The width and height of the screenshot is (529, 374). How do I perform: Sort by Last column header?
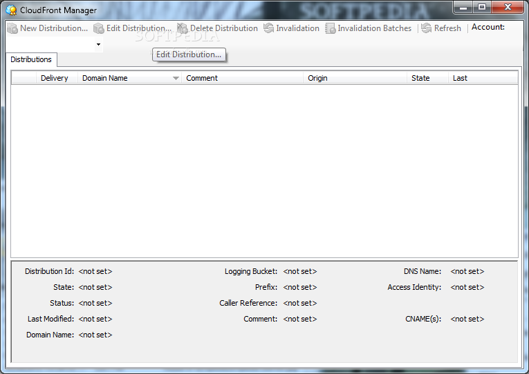483,78
